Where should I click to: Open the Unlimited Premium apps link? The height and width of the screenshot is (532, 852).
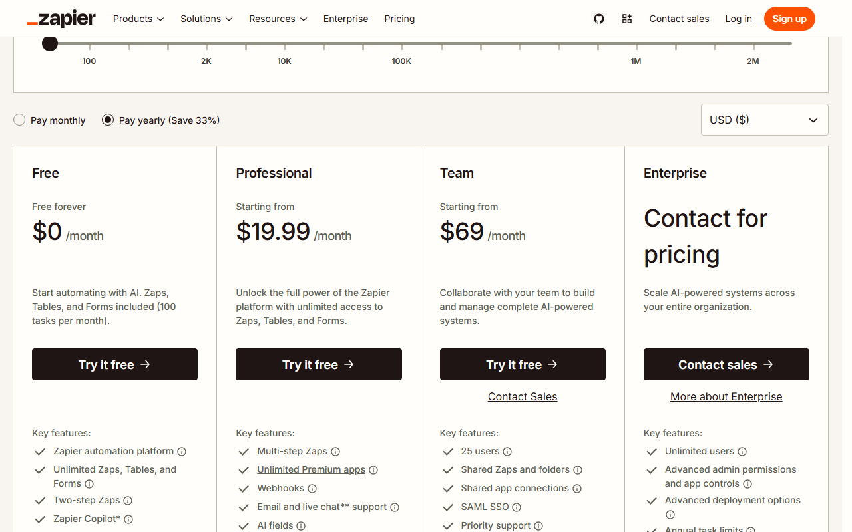(x=312, y=470)
